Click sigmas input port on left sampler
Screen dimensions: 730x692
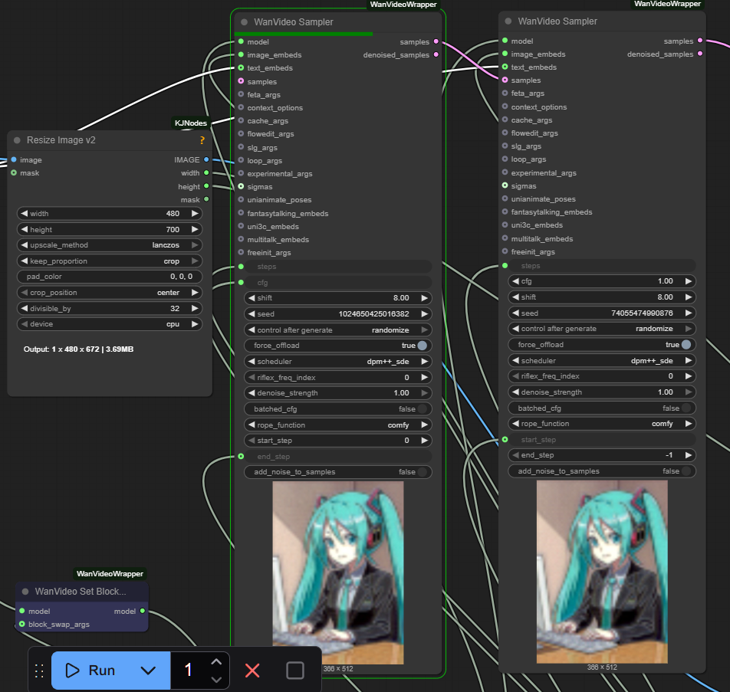click(x=241, y=186)
